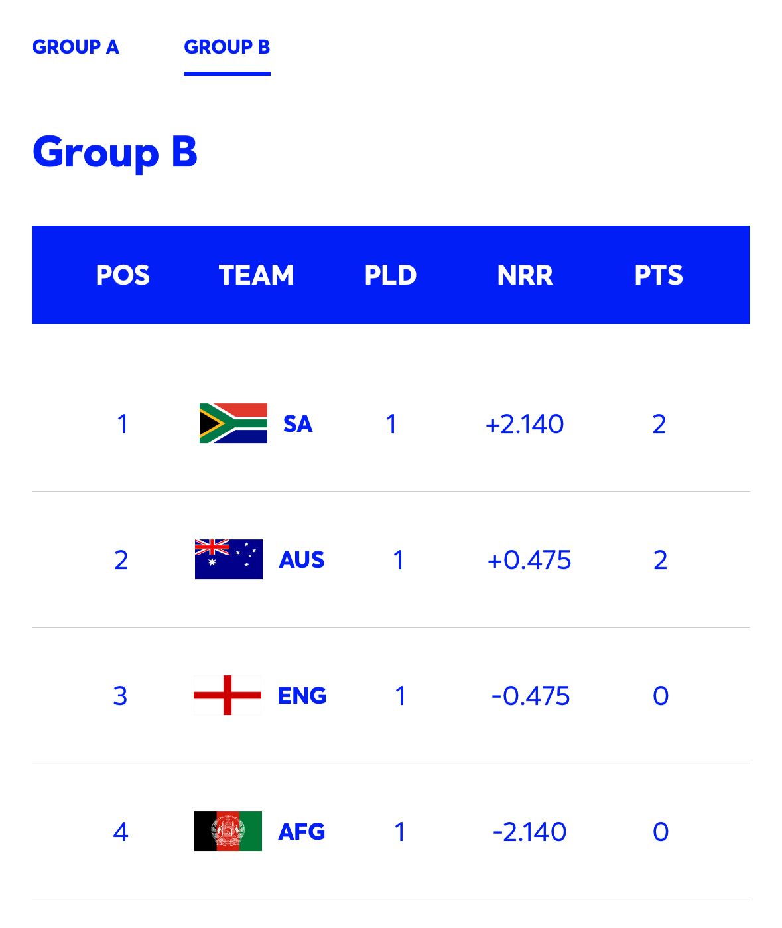Click the AFG flag at position 4
This screenshot has height=928, width=782.
(229, 830)
